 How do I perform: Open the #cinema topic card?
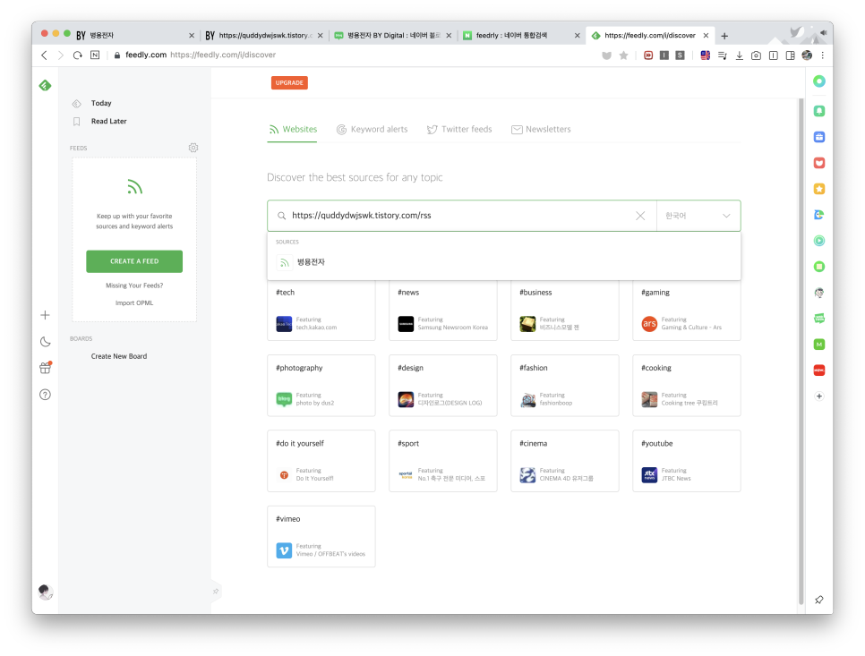[x=565, y=461]
